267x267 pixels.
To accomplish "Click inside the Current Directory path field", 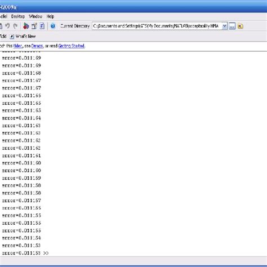I will tap(157, 26).
